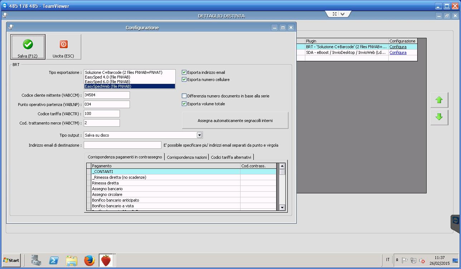Click the green move down arrow button
This screenshot has width=461, height=269.
(439, 117)
